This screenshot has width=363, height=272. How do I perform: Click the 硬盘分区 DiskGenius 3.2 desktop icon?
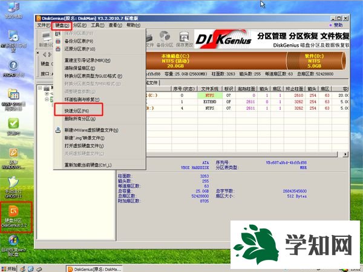[x=14, y=216]
